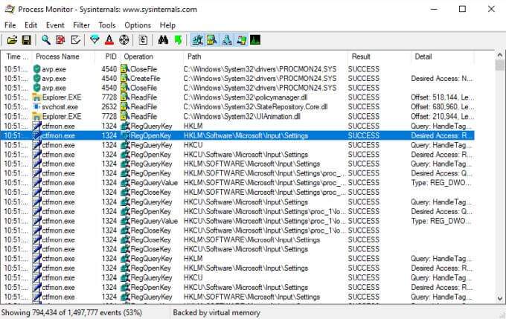
Task: Click the Clear display eraser icon
Action: tap(75, 40)
